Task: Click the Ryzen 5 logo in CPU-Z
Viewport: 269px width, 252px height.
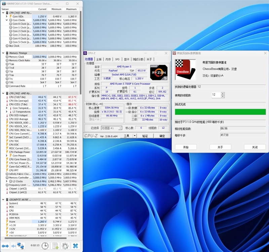Action: tap(159, 72)
